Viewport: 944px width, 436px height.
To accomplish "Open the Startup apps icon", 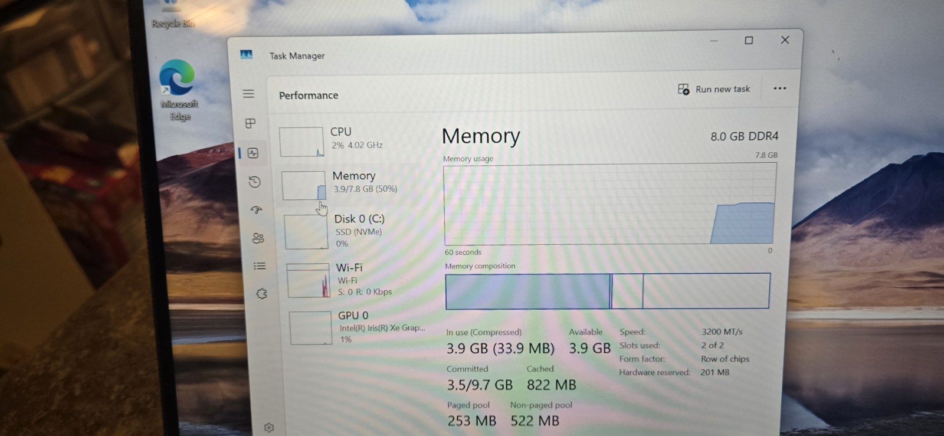I will (256, 210).
